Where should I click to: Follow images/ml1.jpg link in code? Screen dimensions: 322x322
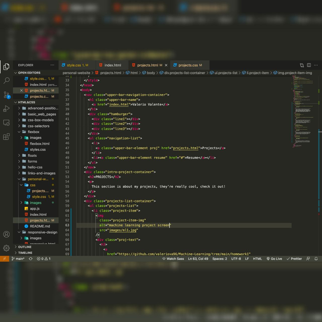tap(123, 230)
